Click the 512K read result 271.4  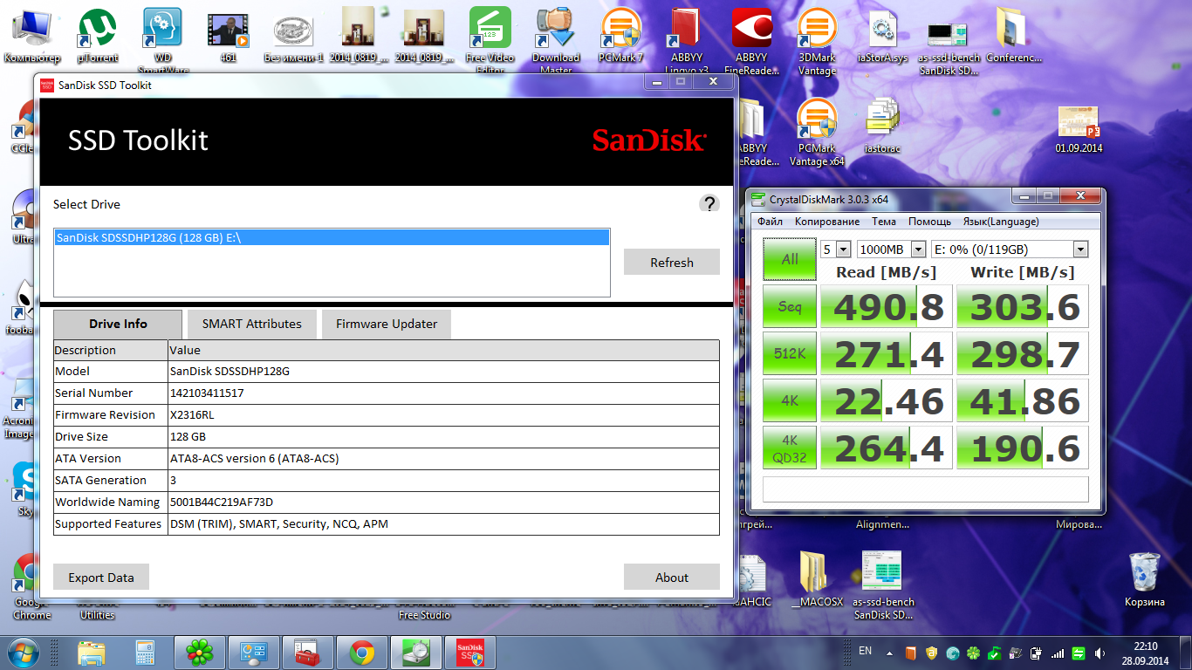click(887, 354)
